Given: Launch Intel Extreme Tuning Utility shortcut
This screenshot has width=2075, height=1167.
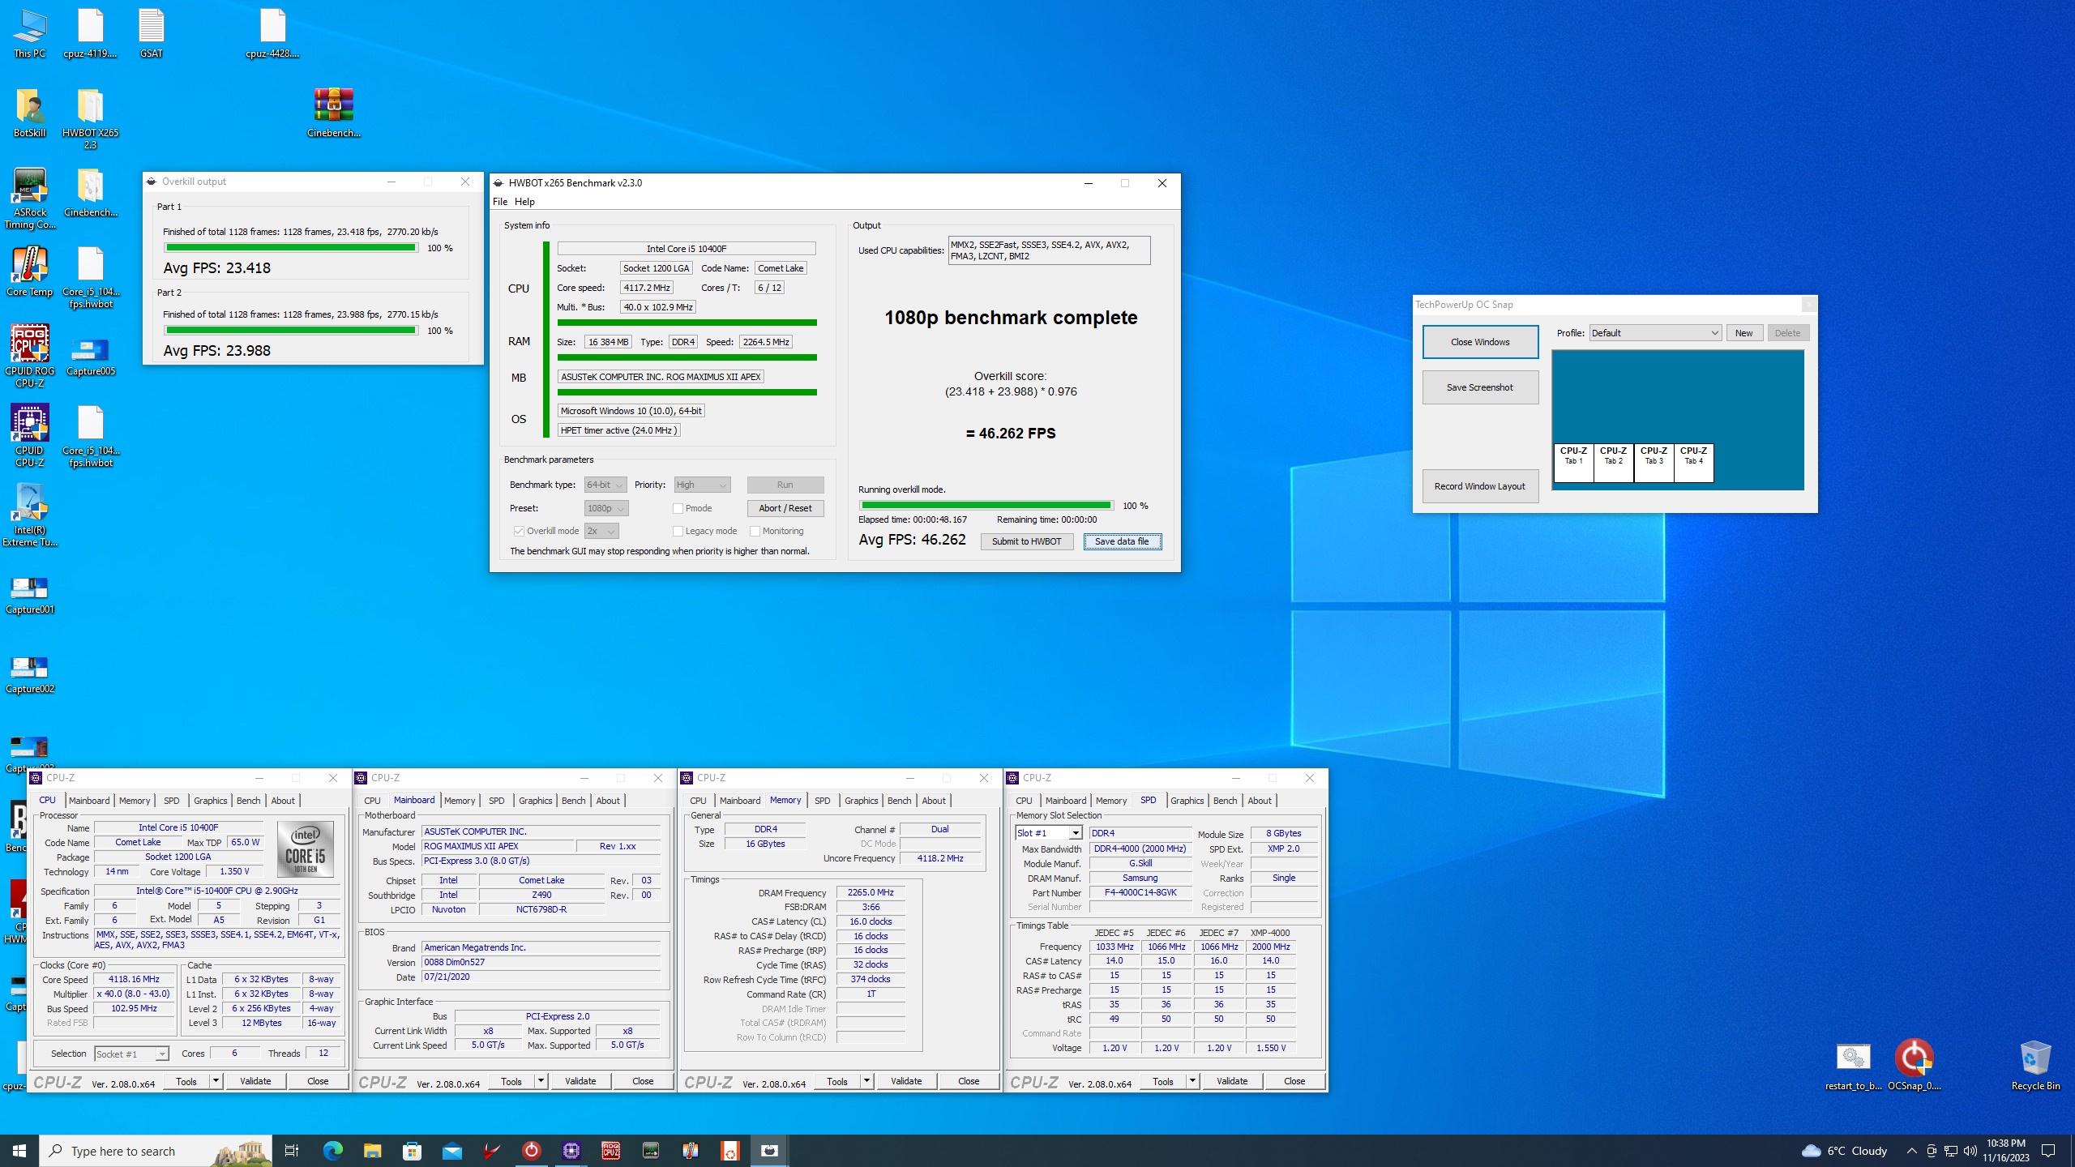Looking at the screenshot, I should (29, 515).
